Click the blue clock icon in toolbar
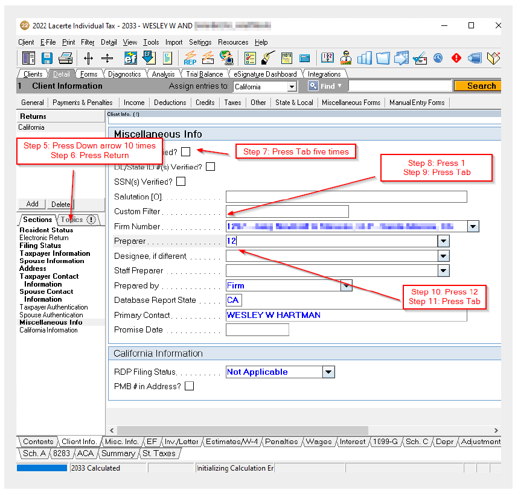Image resolution: width=515 pixels, height=502 pixels. point(438,58)
